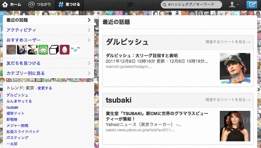The width and height of the screenshot is (261, 148).
Task: View related tweets for ダルビッシュ story
Action: 228,42
